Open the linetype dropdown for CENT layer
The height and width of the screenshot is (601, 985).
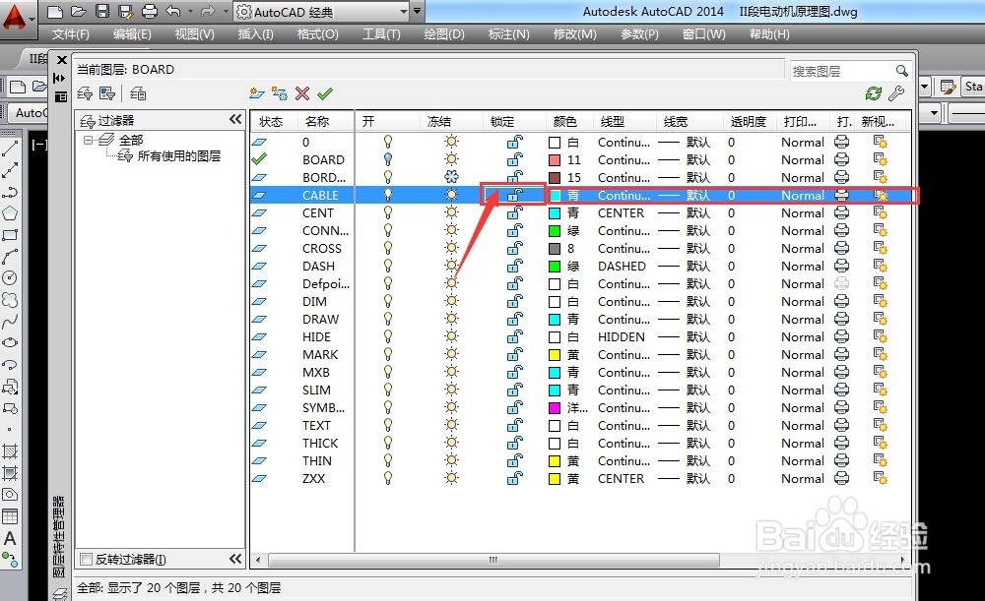pyautogui.click(x=622, y=212)
